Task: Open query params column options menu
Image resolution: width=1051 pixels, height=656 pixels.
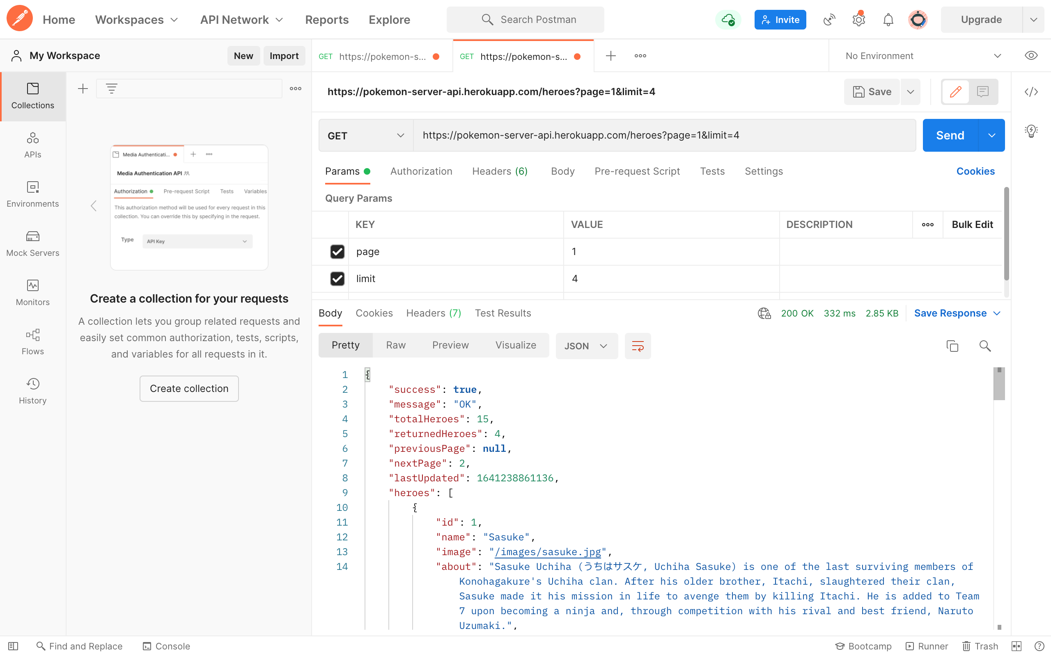Action: point(928,225)
